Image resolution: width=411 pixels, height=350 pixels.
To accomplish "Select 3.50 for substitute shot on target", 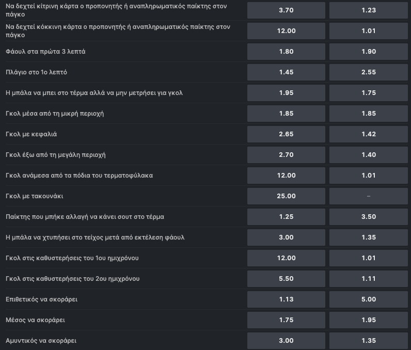I will point(368,217).
